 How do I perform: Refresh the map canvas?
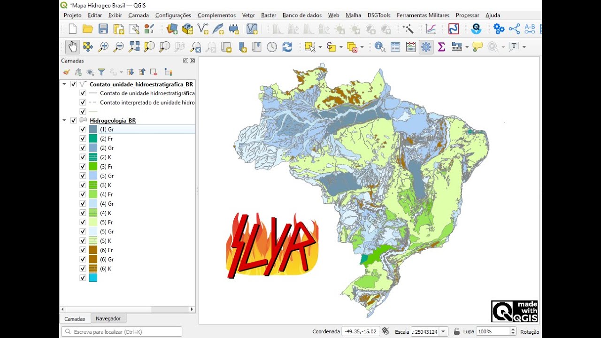(287, 47)
